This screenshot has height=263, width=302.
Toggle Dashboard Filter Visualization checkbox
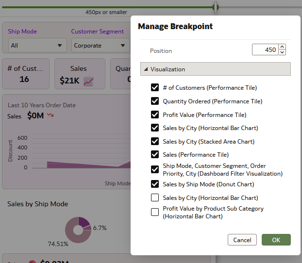pos(155,169)
